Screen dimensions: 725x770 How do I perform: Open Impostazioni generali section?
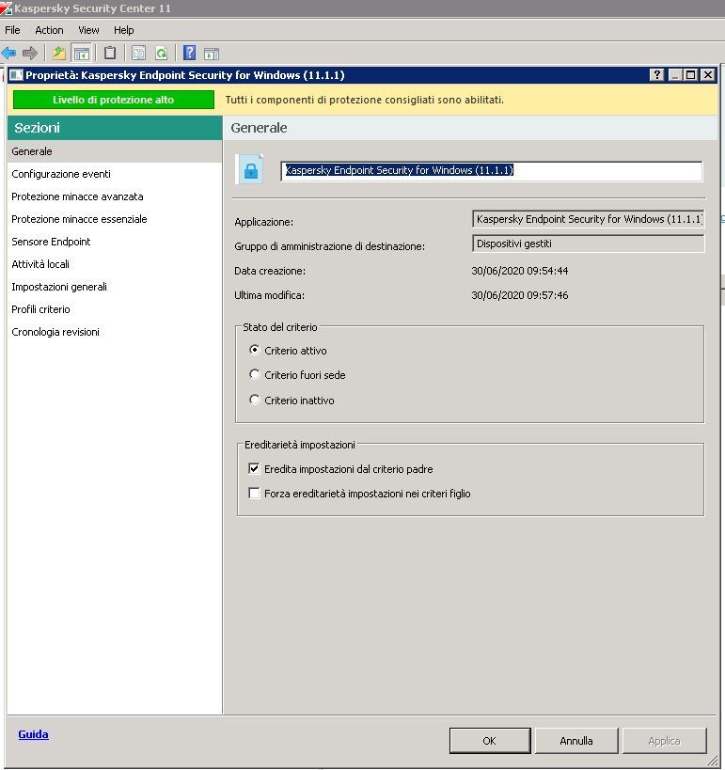(x=115, y=287)
